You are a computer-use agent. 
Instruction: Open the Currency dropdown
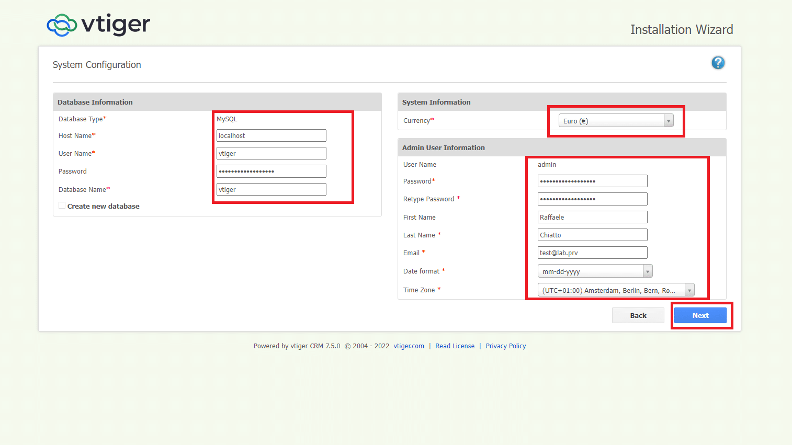pyautogui.click(x=616, y=121)
